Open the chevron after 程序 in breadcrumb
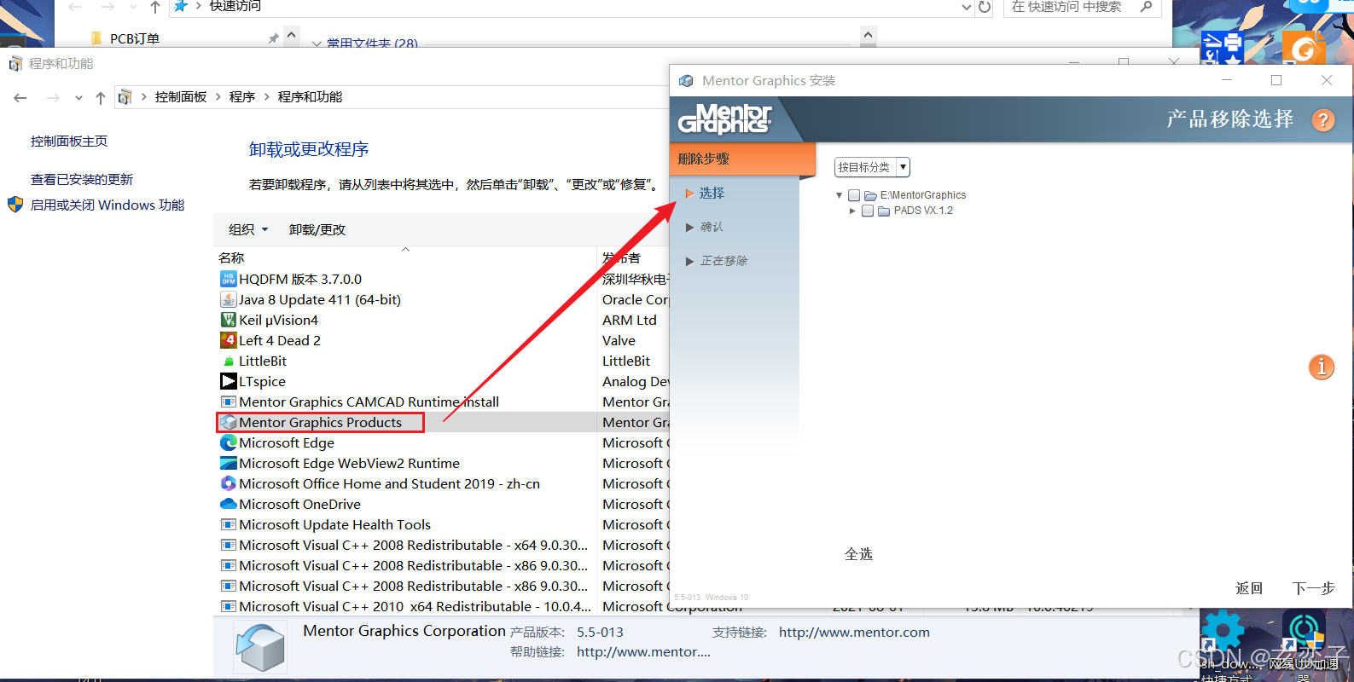 [x=267, y=97]
